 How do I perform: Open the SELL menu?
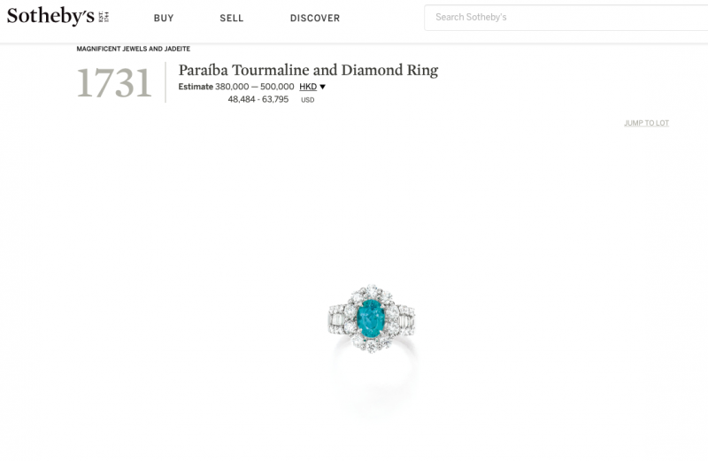232,18
